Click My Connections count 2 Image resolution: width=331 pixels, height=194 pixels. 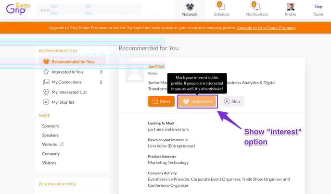pyautogui.click(x=101, y=82)
